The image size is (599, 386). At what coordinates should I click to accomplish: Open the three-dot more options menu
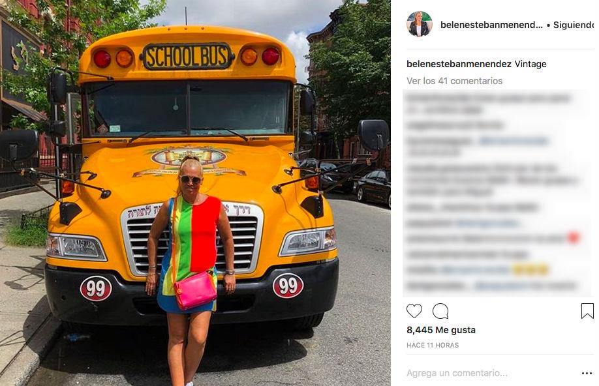(x=587, y=373)
